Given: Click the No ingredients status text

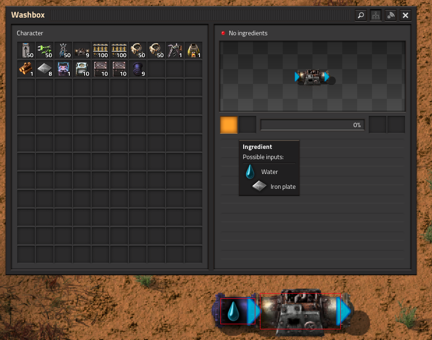Looking at the screenshot, I should click(248, 33).
